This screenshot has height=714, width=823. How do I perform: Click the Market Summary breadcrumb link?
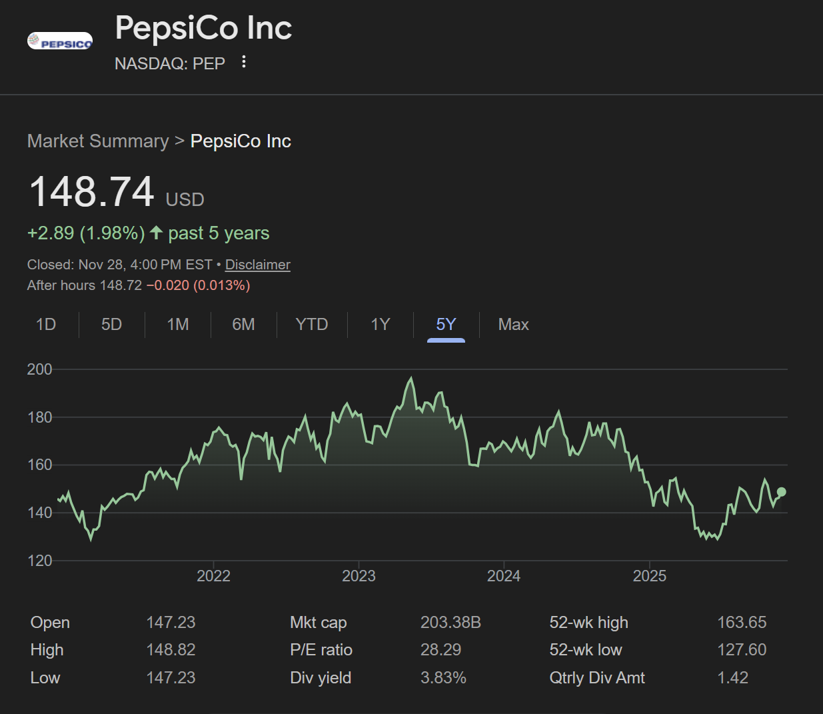click(98, 141)
